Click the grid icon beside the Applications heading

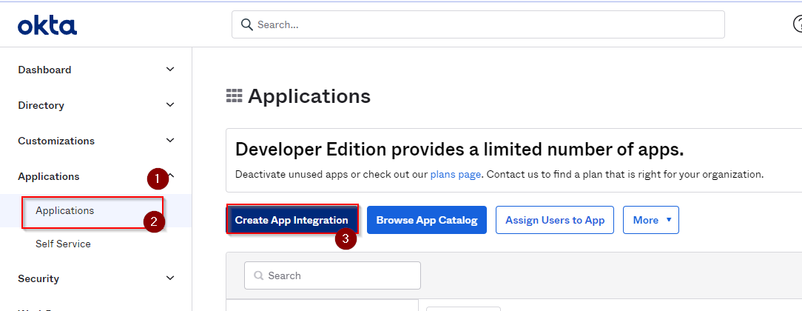(235, 96)
